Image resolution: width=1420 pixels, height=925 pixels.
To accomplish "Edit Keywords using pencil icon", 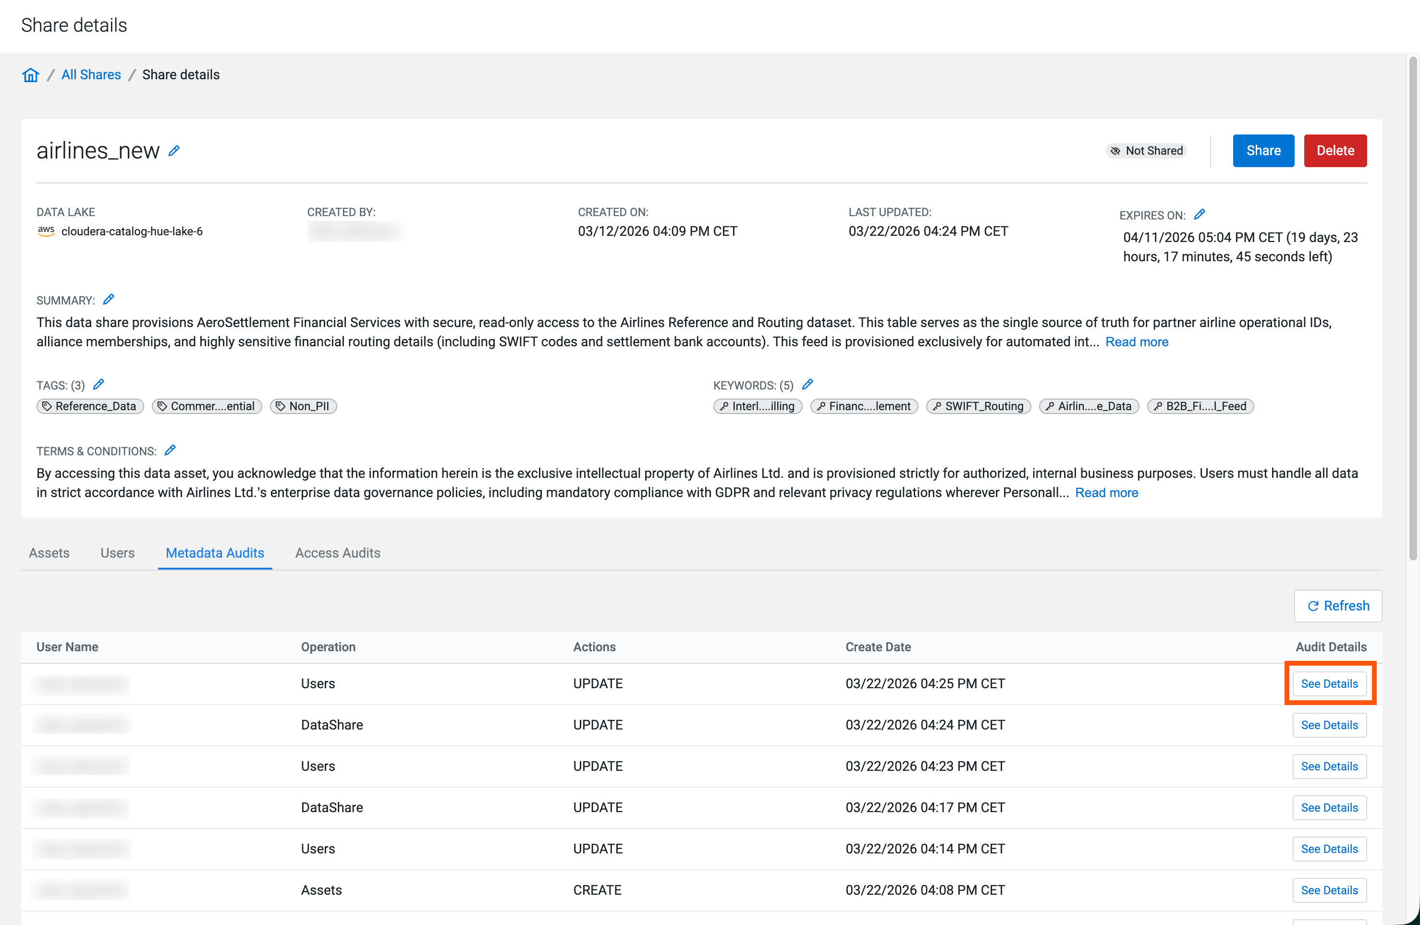I will [x=807, y=385].
